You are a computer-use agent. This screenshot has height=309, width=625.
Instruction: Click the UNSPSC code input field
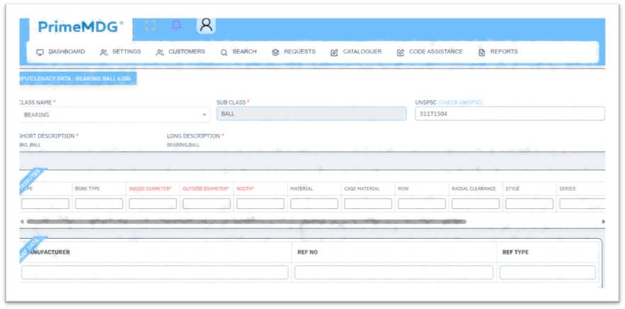tap(510, 114)
